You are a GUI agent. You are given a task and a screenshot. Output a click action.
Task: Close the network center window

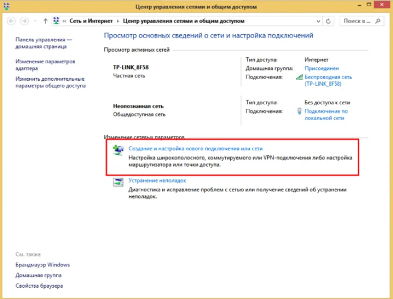(x=382, y=5)
